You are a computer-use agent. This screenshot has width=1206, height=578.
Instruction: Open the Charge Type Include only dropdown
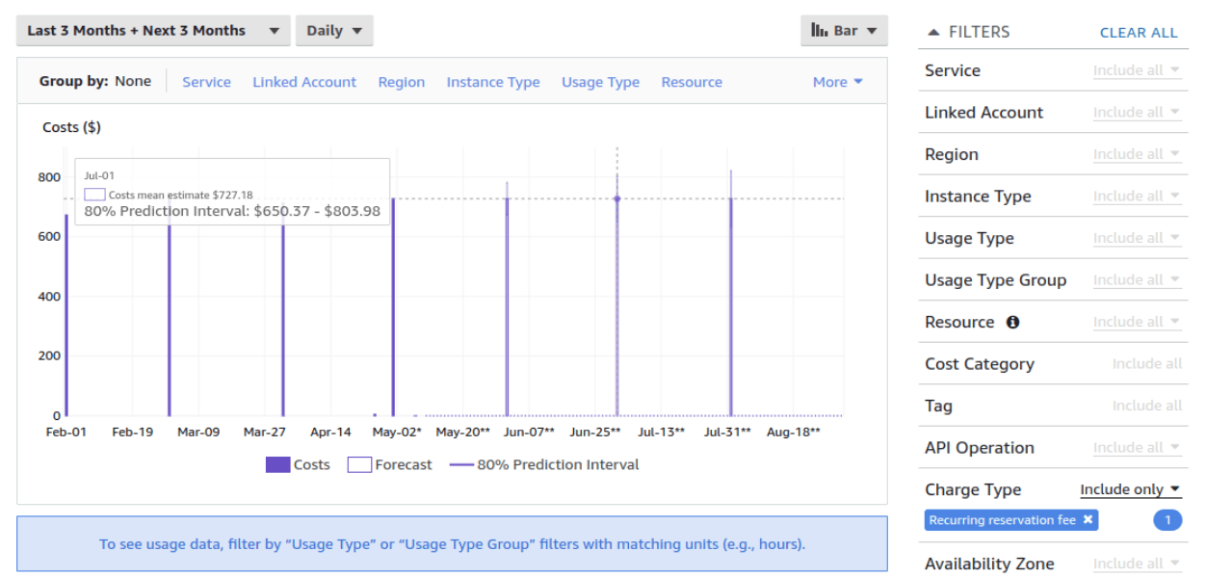tap(1130, 490)
